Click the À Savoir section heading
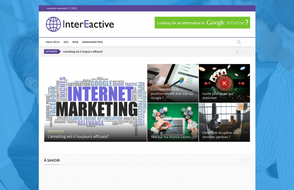The width and height of the screenshot is (294, 190). coord(52,160)
